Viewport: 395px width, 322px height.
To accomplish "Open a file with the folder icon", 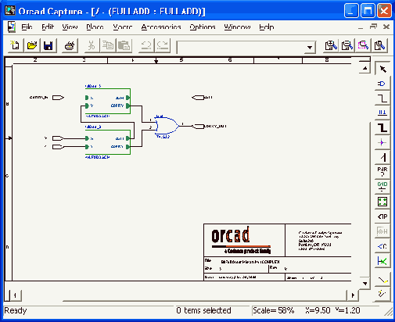I will pos(32,45).
